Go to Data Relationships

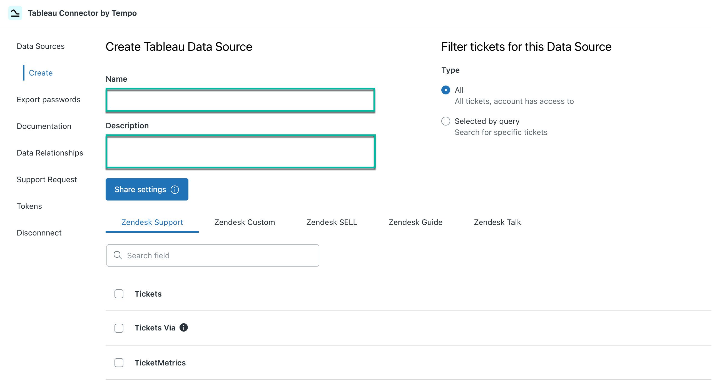[50, 152]
